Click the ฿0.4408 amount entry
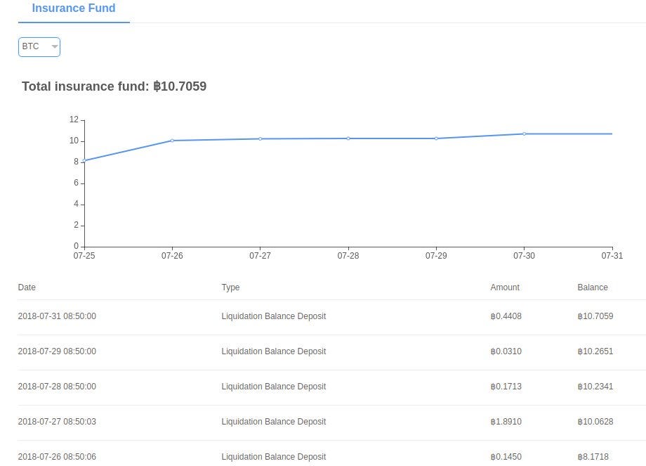Screen dimensions: 646x466 (506, 316)
